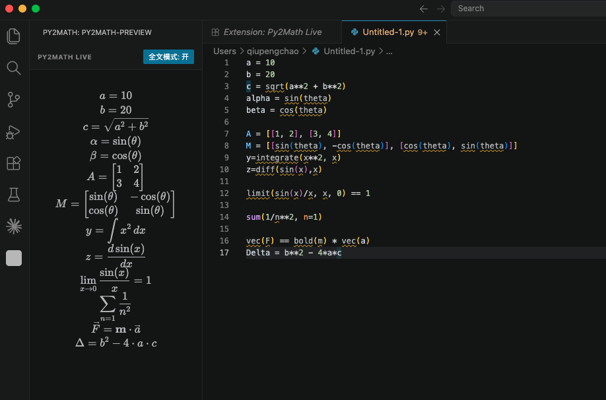The height and width of the screenshot is (400, 606).
Task: Click the back navigation arrow
Action: pos(423,9)
